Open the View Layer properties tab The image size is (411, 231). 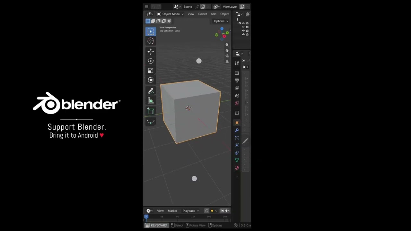(237, 88)
